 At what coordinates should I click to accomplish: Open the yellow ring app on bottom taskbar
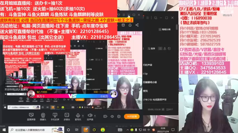point(94,130)
